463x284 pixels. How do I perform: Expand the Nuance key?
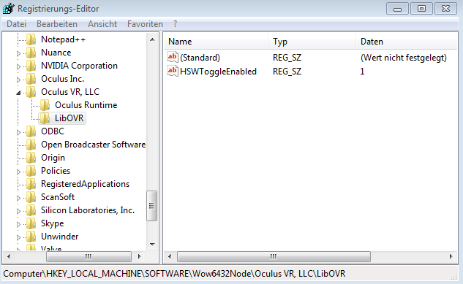pyautogui.click(x=18, y=53)
